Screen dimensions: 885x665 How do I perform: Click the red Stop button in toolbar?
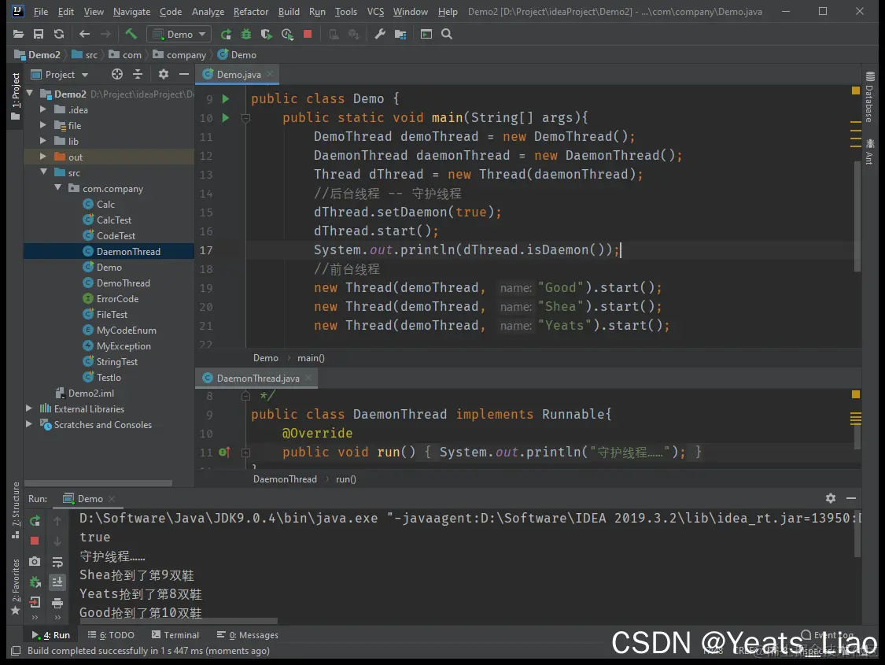(x=308, y=34)
